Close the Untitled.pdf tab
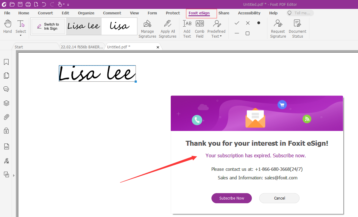Viewport: 358px width, 217px height. point(158,47)
